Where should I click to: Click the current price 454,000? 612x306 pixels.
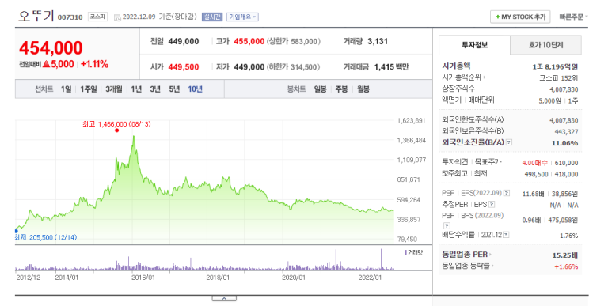[x=51, y=48]
